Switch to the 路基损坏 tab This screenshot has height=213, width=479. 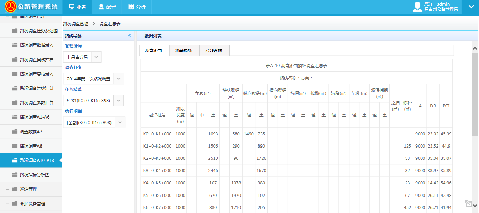pos(184,51)
